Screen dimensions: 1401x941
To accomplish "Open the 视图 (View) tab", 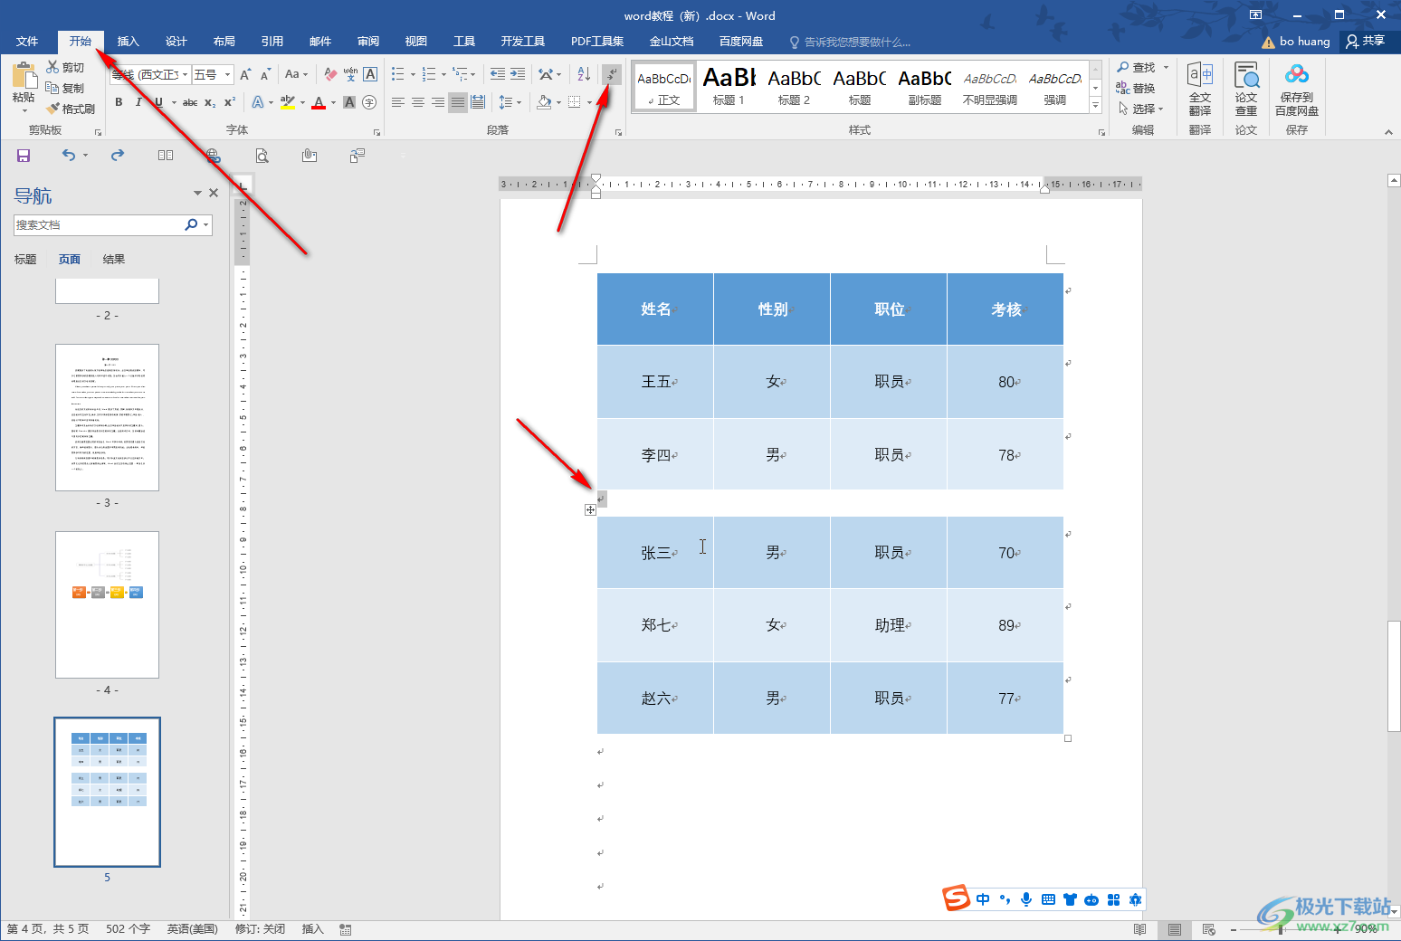I will [416, 42].
